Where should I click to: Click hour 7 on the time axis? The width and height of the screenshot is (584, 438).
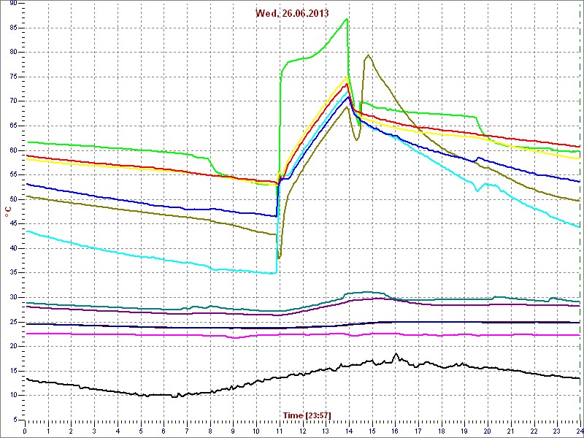pos(187,431)
